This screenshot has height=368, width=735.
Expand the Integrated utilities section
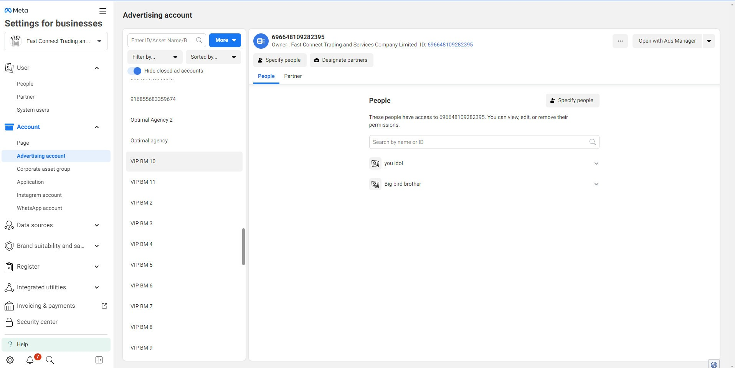click(x=97, y=287)
